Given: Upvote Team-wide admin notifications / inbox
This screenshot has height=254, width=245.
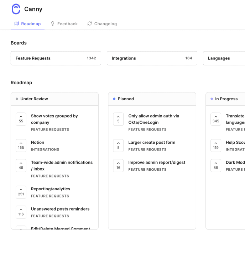Looking at the screenshot, I should 21,165.
